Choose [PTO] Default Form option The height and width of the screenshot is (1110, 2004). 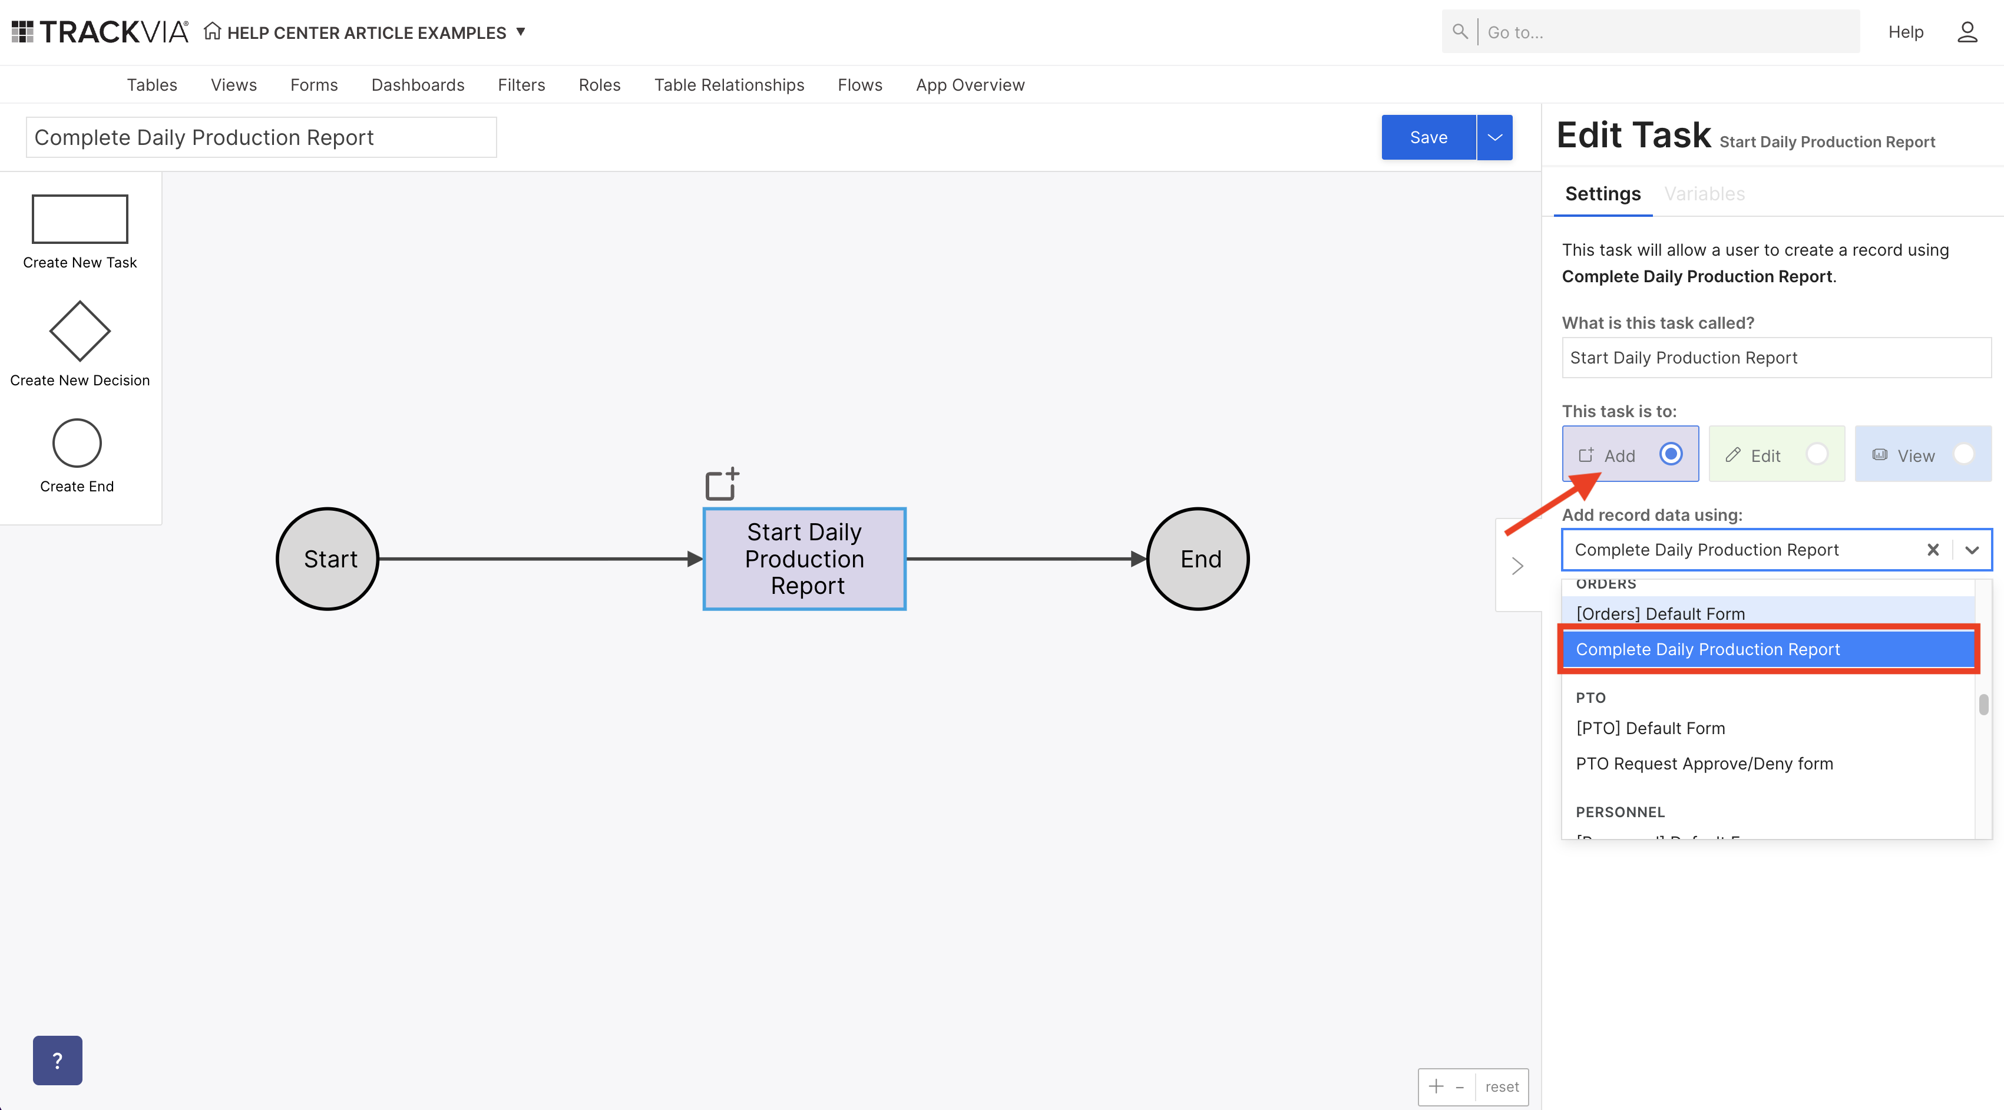(1768, 728)
